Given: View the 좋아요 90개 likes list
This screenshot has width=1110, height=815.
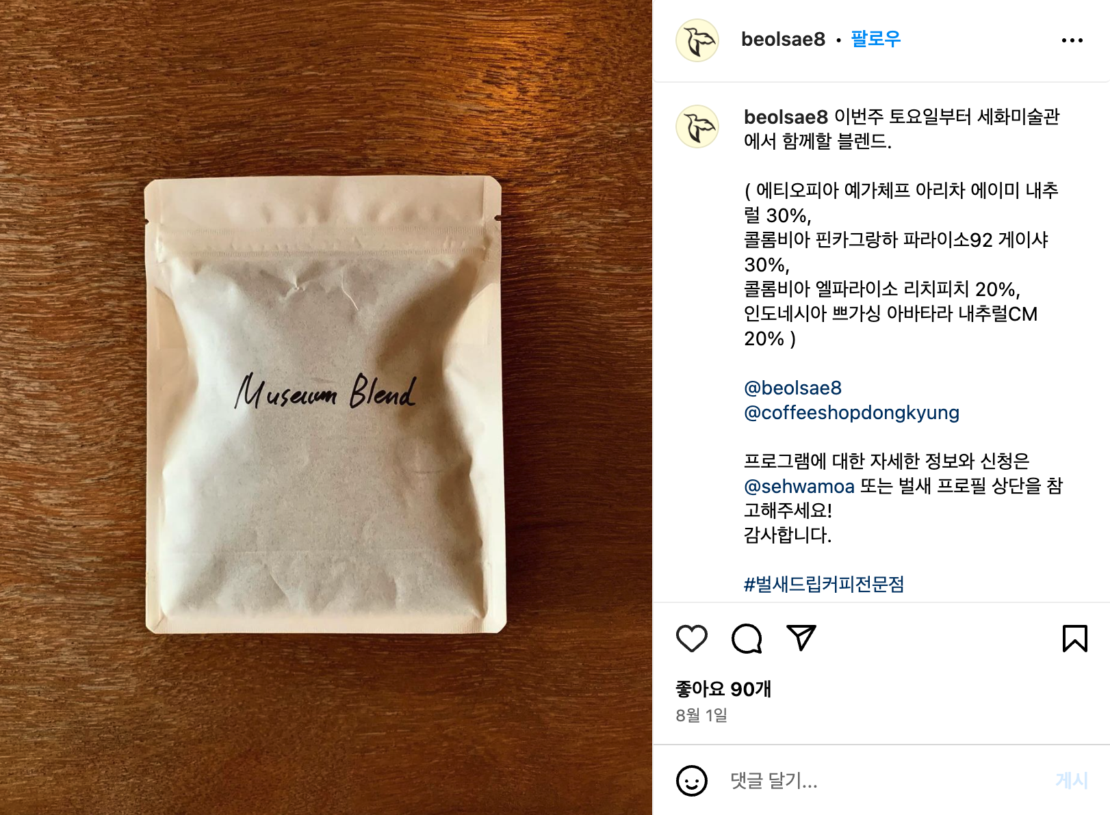Looking at the screenshot, I should [723, 689].
